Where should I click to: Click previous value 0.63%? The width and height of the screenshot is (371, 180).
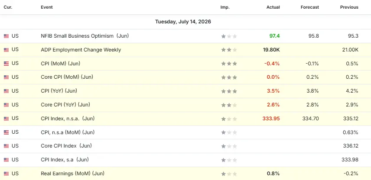click(351, 132)
